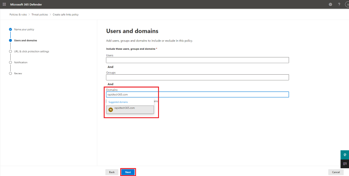Open the account profile avatar
349x176 pixels.
point(347,4)
